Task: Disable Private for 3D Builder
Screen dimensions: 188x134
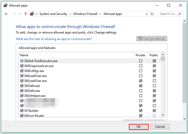Action: click(x=141, y=110)
